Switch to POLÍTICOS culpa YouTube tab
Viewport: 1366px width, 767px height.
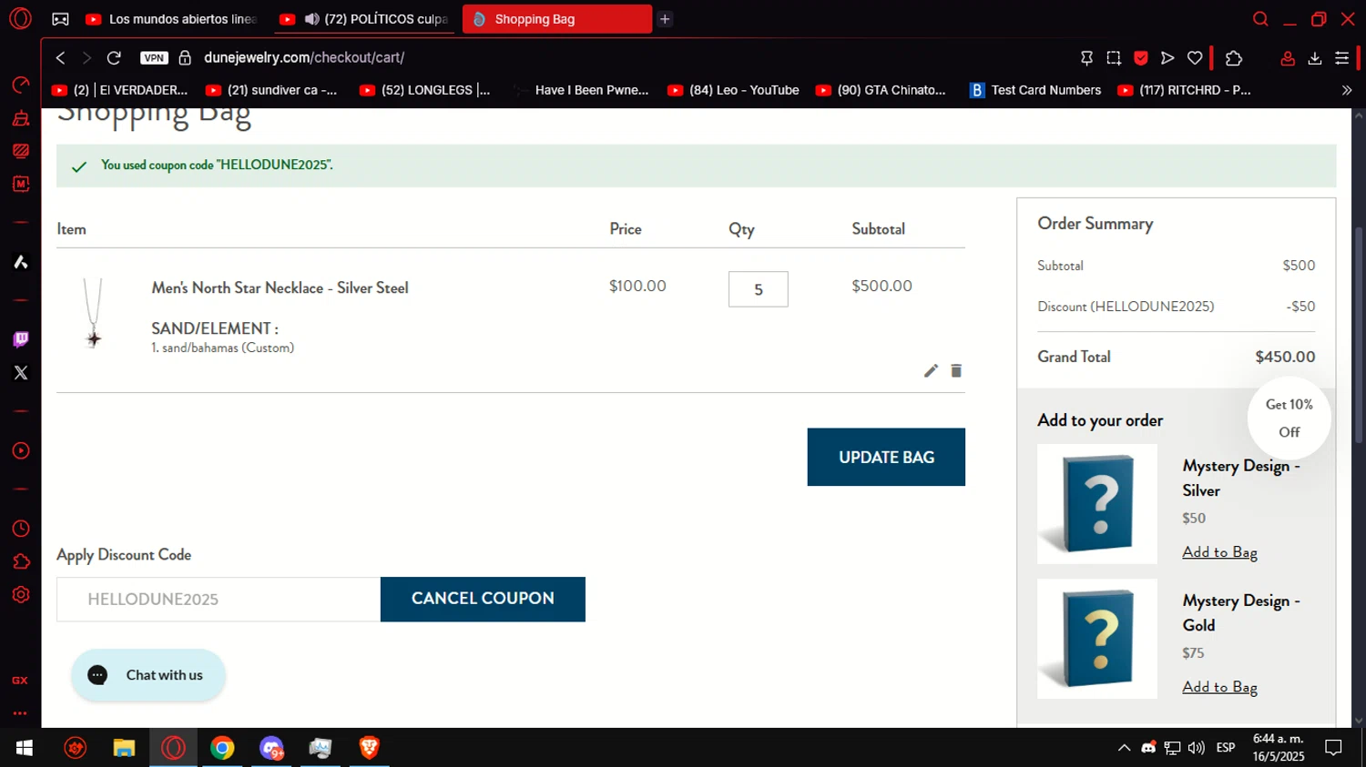tap(364, 19)
